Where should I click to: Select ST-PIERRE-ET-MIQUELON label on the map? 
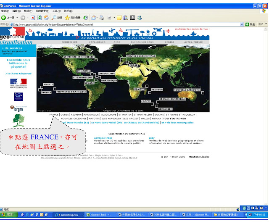[79, 57]
